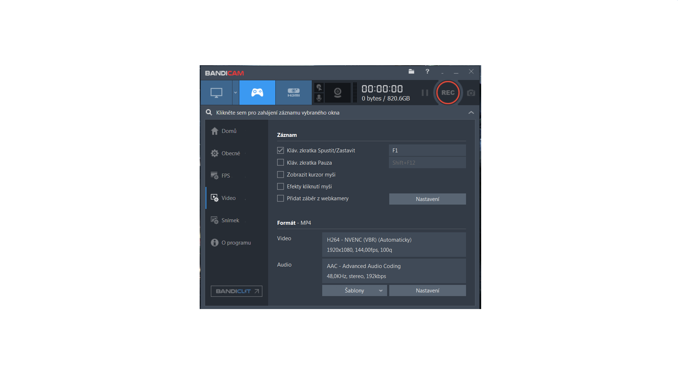Click F1 hotkey input field

427,151
